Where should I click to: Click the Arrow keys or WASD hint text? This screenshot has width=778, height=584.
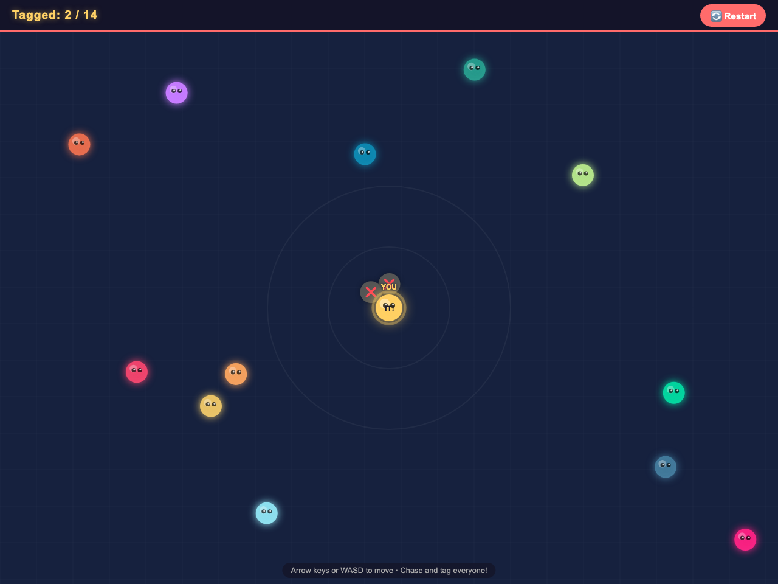tap(389, 570)
